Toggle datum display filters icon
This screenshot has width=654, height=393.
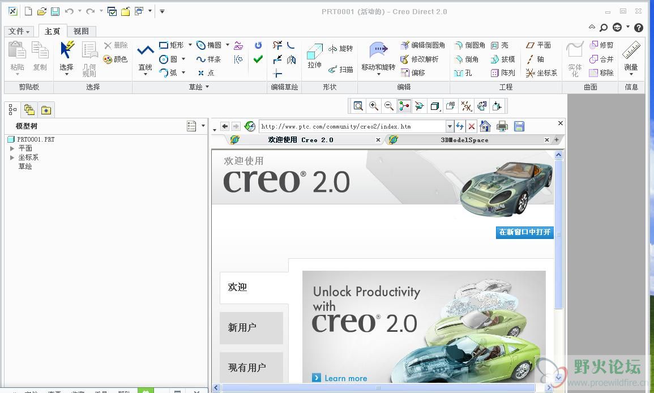click(466, 106)
